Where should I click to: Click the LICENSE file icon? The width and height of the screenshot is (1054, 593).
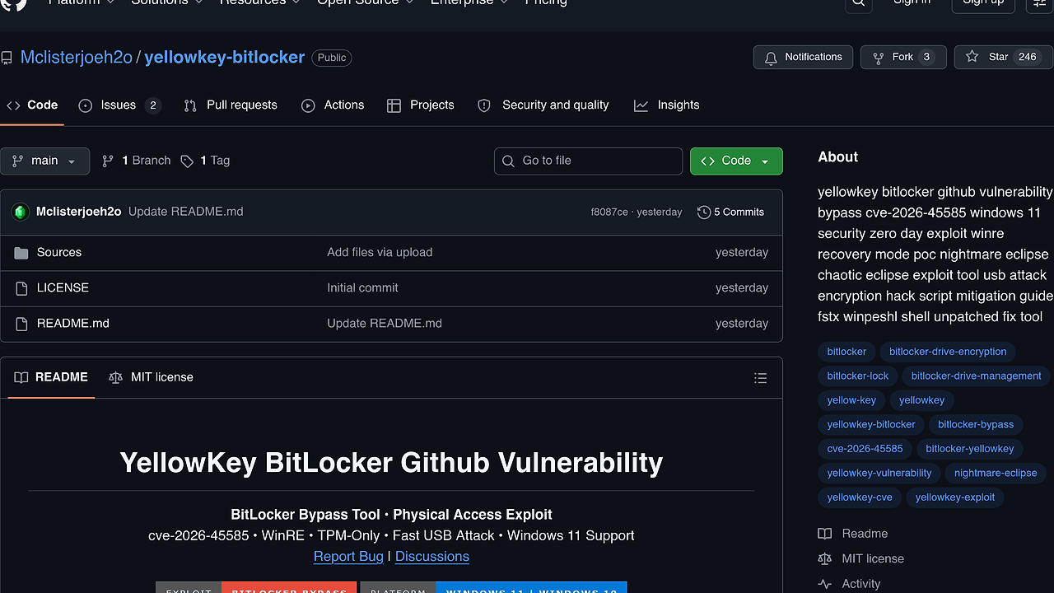click(21, 288)
